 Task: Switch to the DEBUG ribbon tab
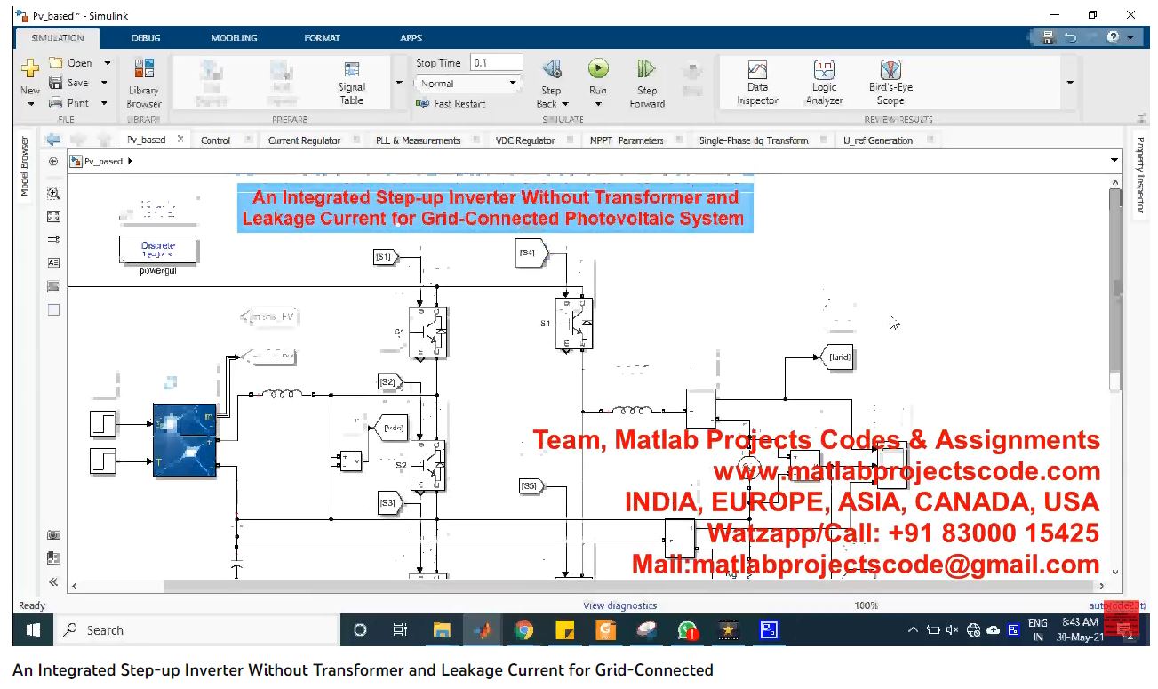tap(146, 37)
